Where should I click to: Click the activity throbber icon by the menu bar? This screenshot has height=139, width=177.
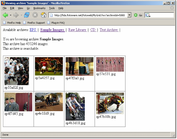click(172, 8)
